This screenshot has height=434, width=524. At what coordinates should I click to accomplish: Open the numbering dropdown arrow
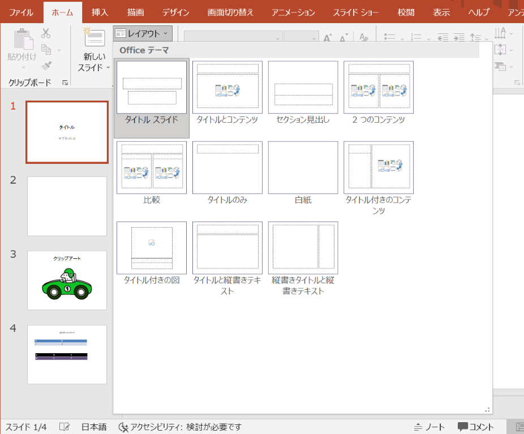[x=428, y=39]
